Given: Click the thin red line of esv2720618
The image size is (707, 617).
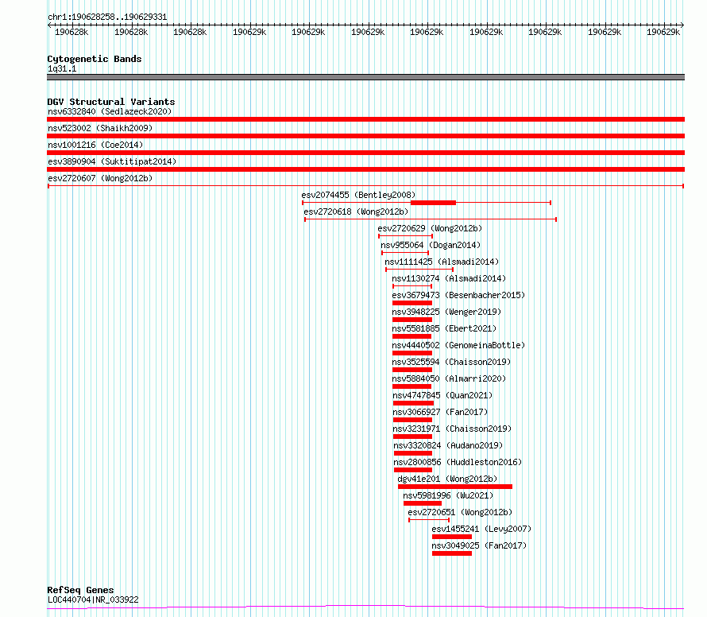Looking at the screenshot, I should (x=431, y=219).
